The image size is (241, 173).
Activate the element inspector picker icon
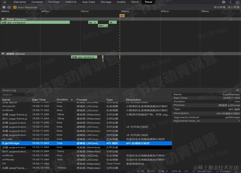(4, 2)
